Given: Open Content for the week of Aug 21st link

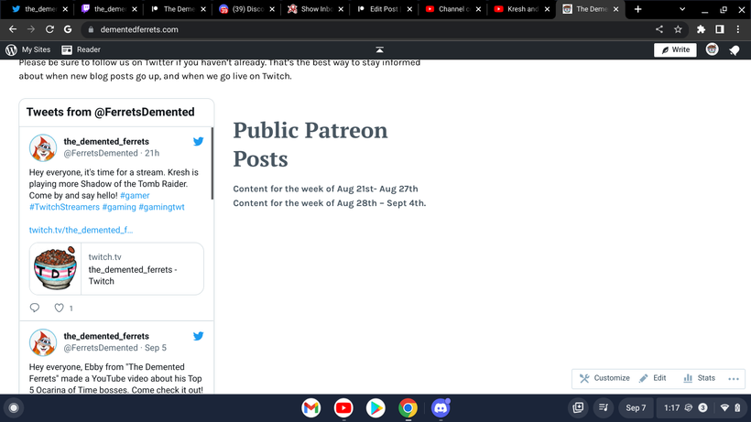Looking at the screenshot, I should (x=325, y=189).
